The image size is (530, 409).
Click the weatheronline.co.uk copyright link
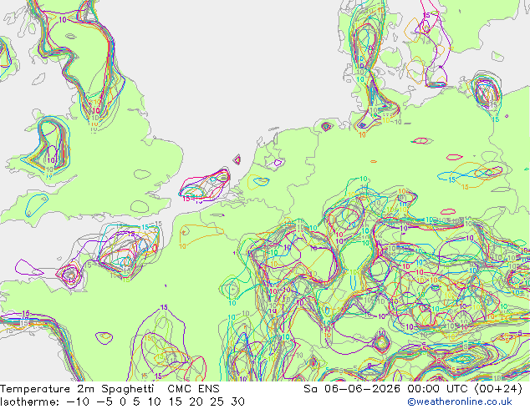tap(460, 401)
